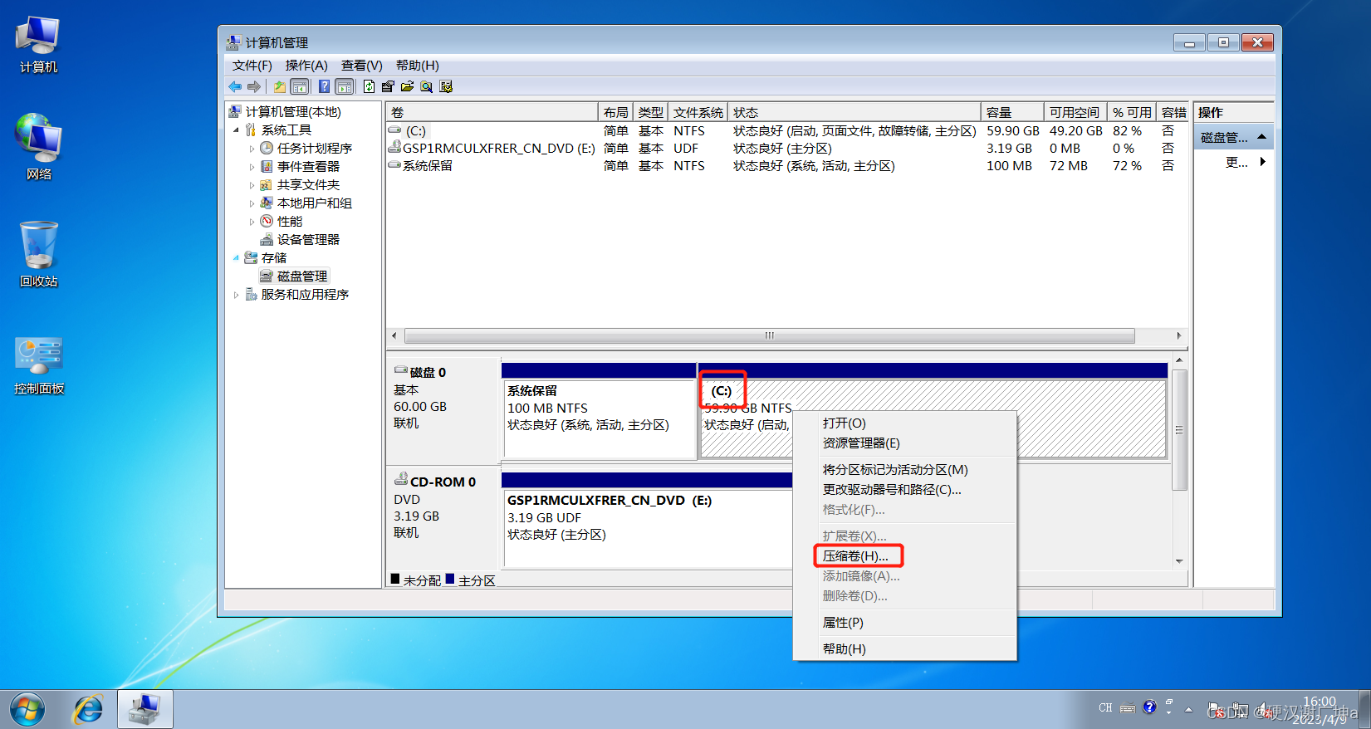This screenshot has height=729, width=1371.
Task: Open the 查看(V) menu
Action: tap(362, 66)
